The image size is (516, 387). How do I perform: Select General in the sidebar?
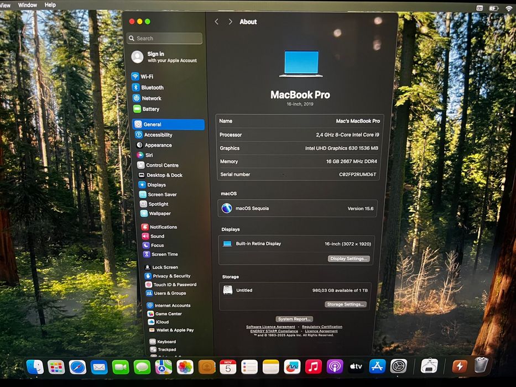[168, 124]
